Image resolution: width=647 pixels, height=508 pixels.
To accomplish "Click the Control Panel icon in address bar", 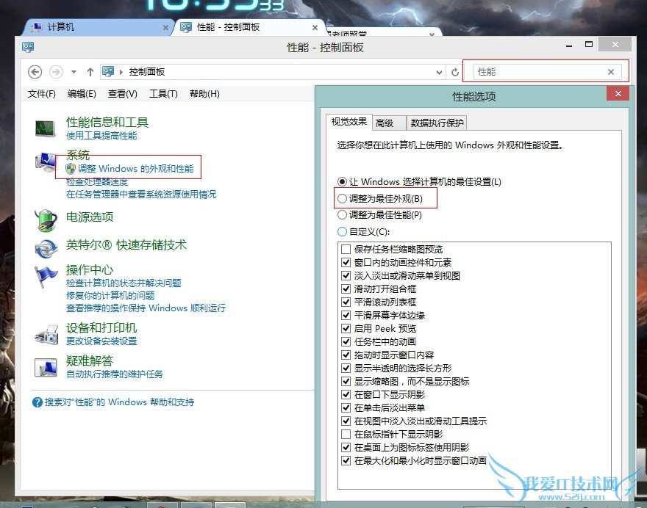I will coord(108,72).
